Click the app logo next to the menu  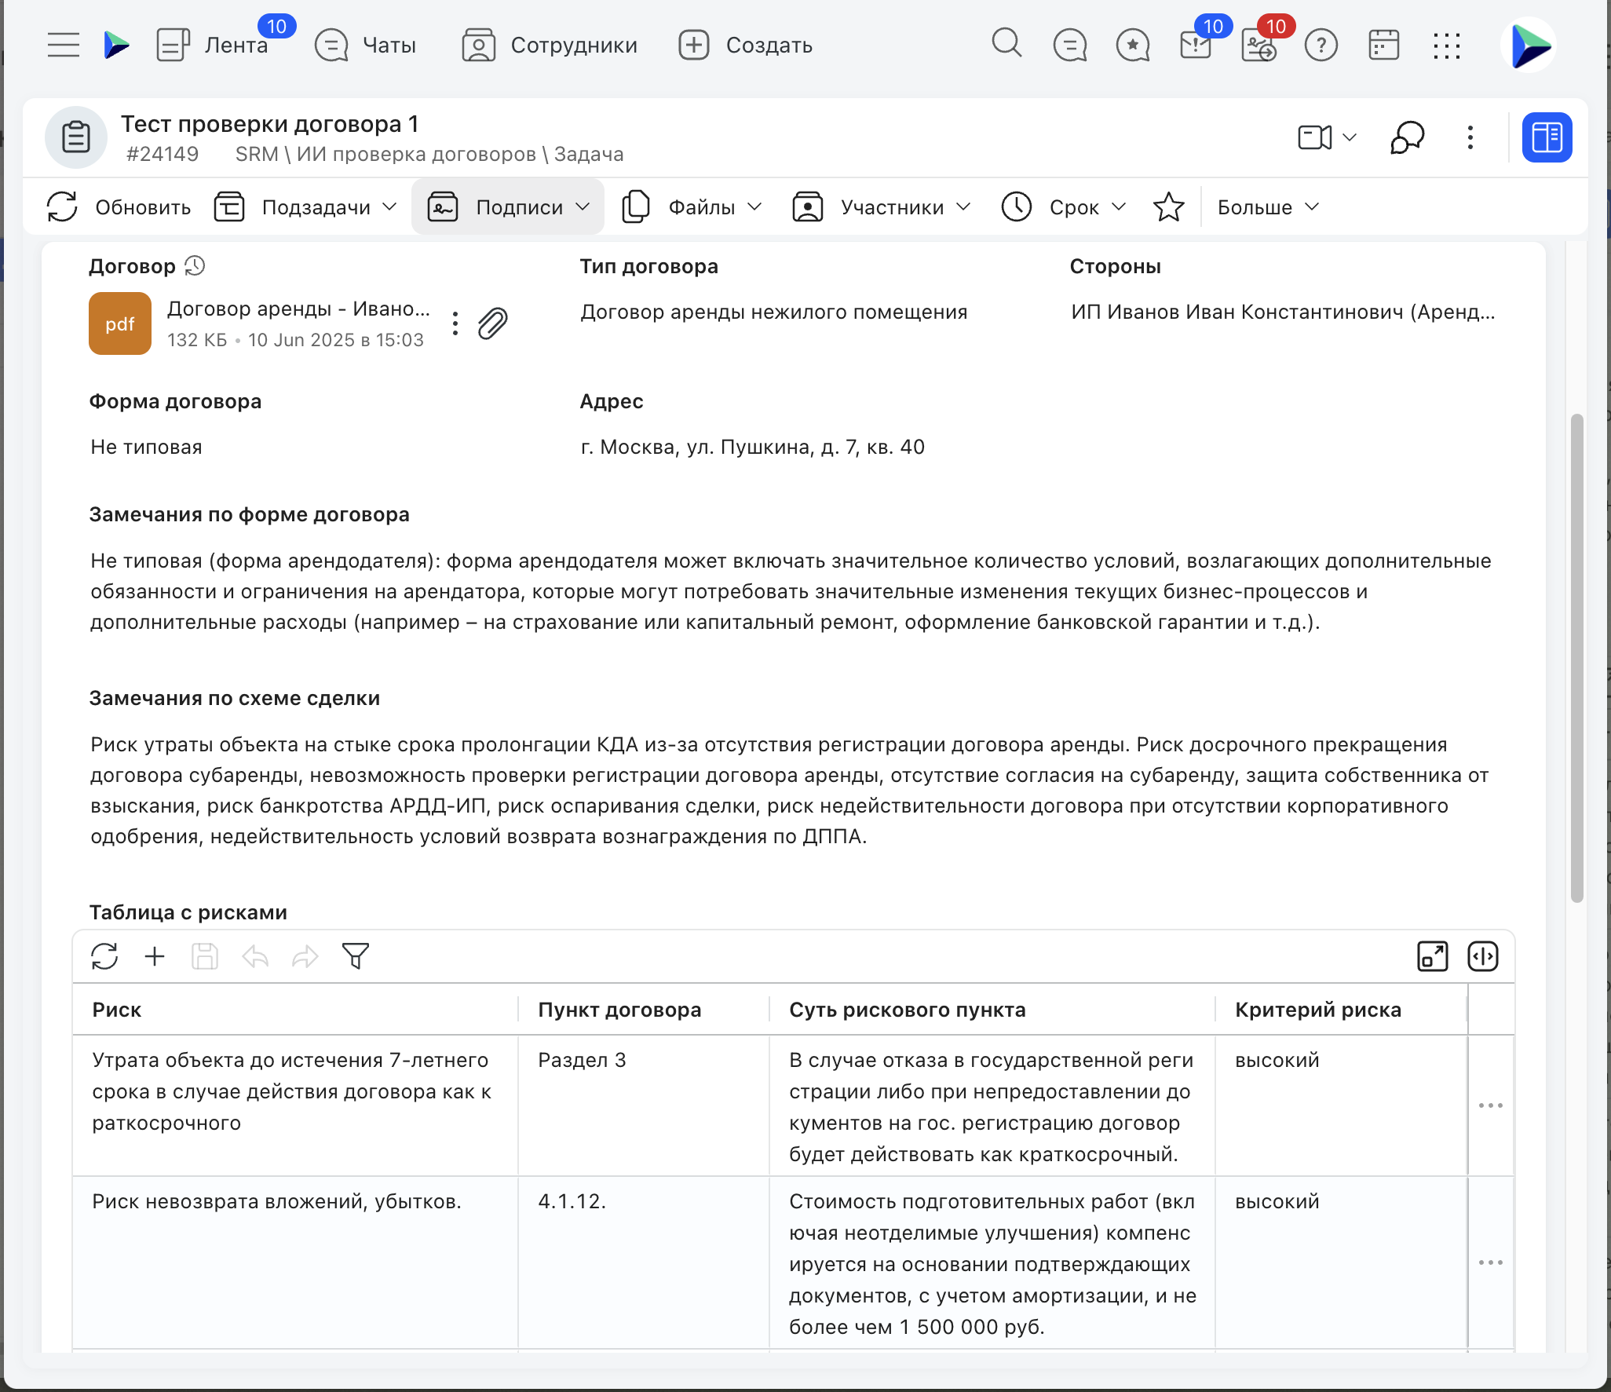tap(117, 45)
